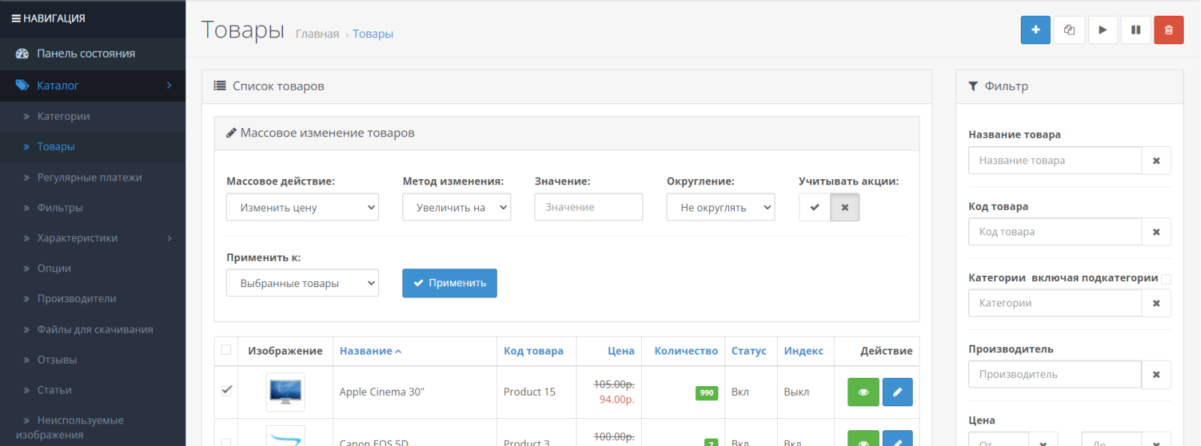The image size is (1201, 446).
Task: Click the red trash delete button
Action: [1169, 30]
